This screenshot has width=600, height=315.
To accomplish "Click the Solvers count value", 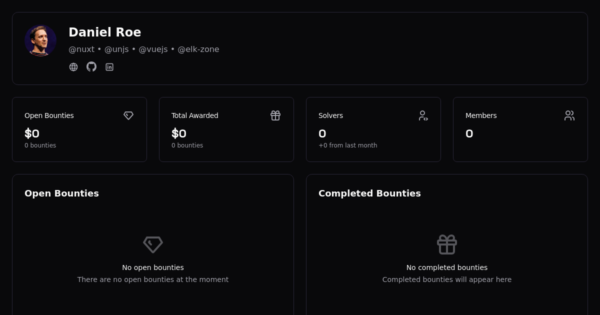I will coord(322,133).
